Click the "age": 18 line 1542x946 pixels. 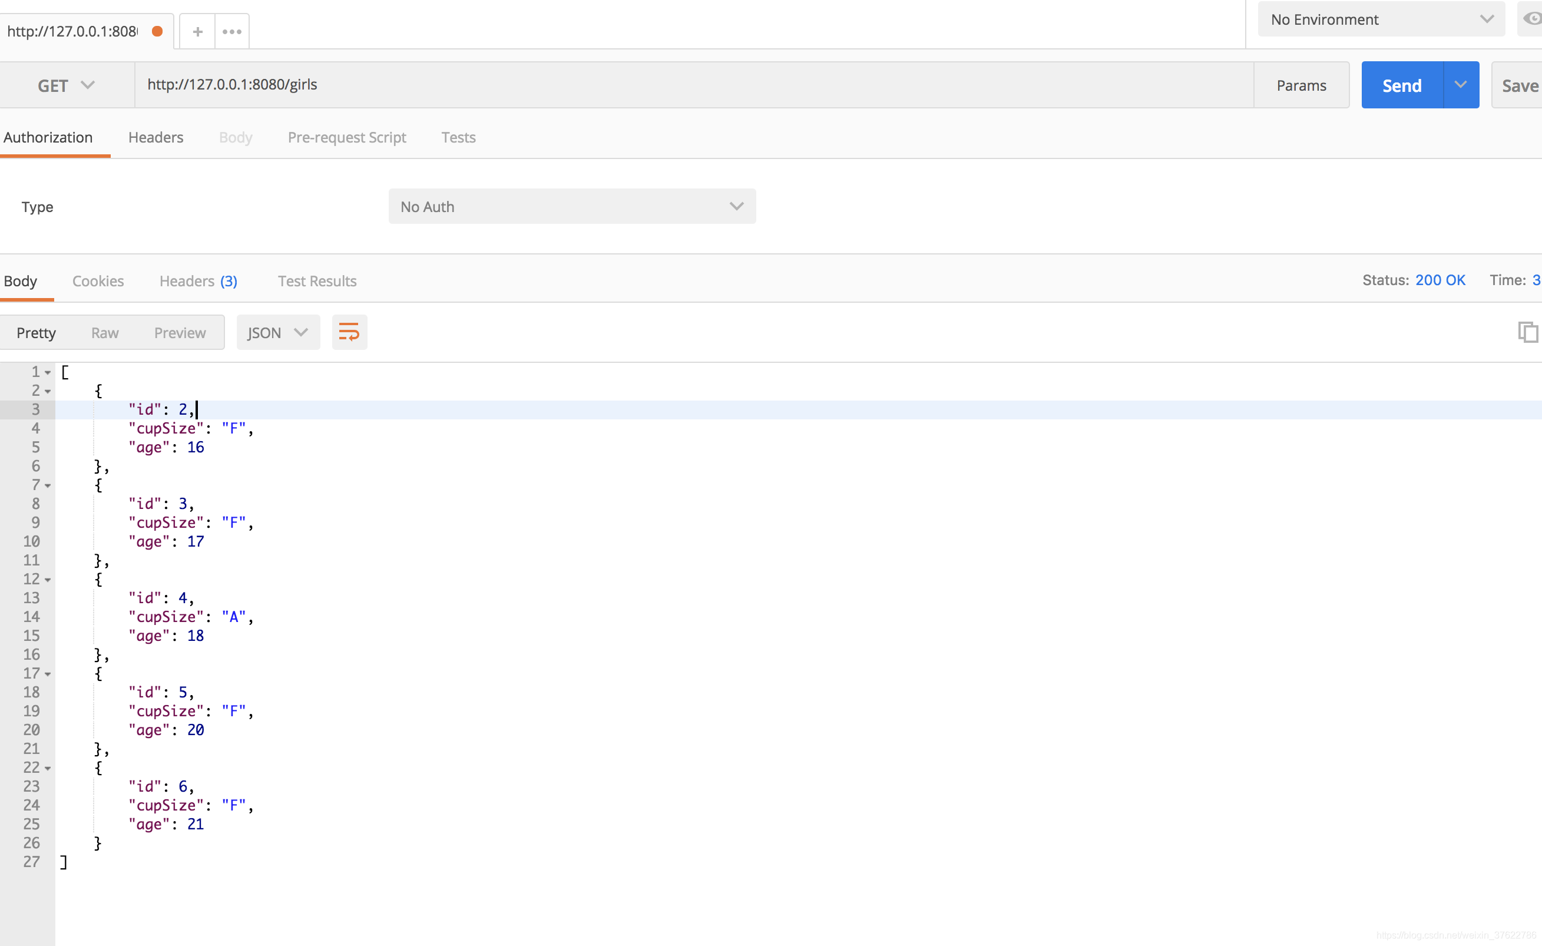166,636
